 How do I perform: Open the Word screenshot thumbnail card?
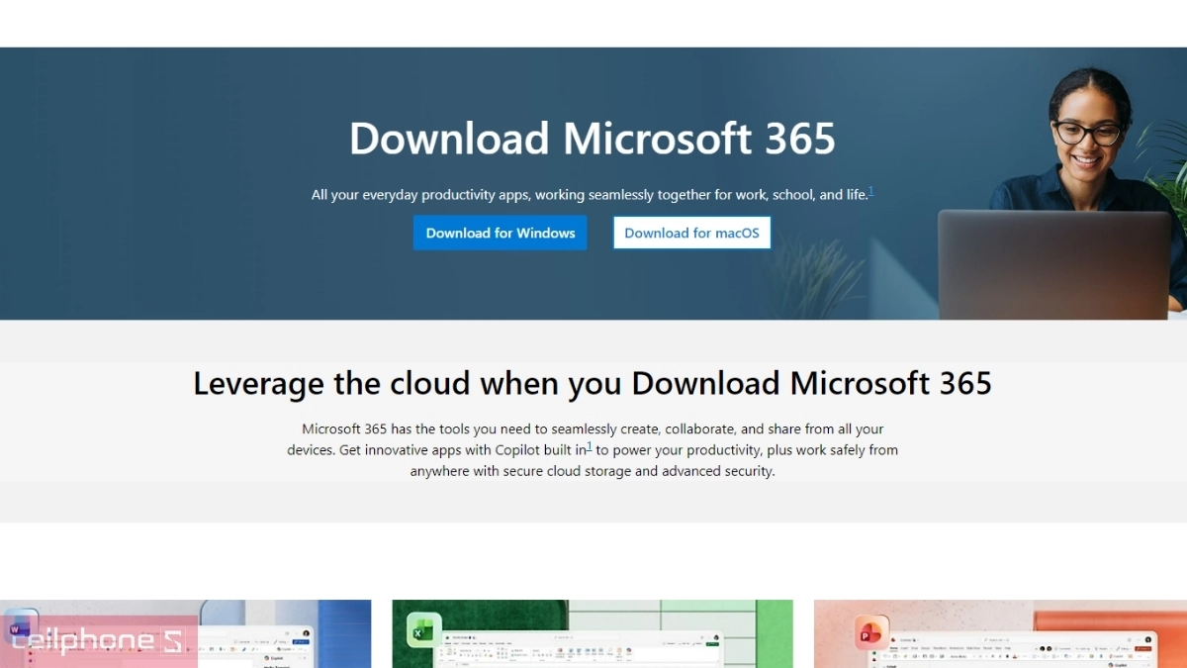(x=185, y=633)
